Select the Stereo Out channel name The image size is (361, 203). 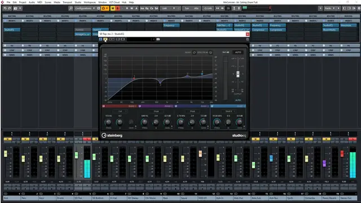(x=349, y=198)
